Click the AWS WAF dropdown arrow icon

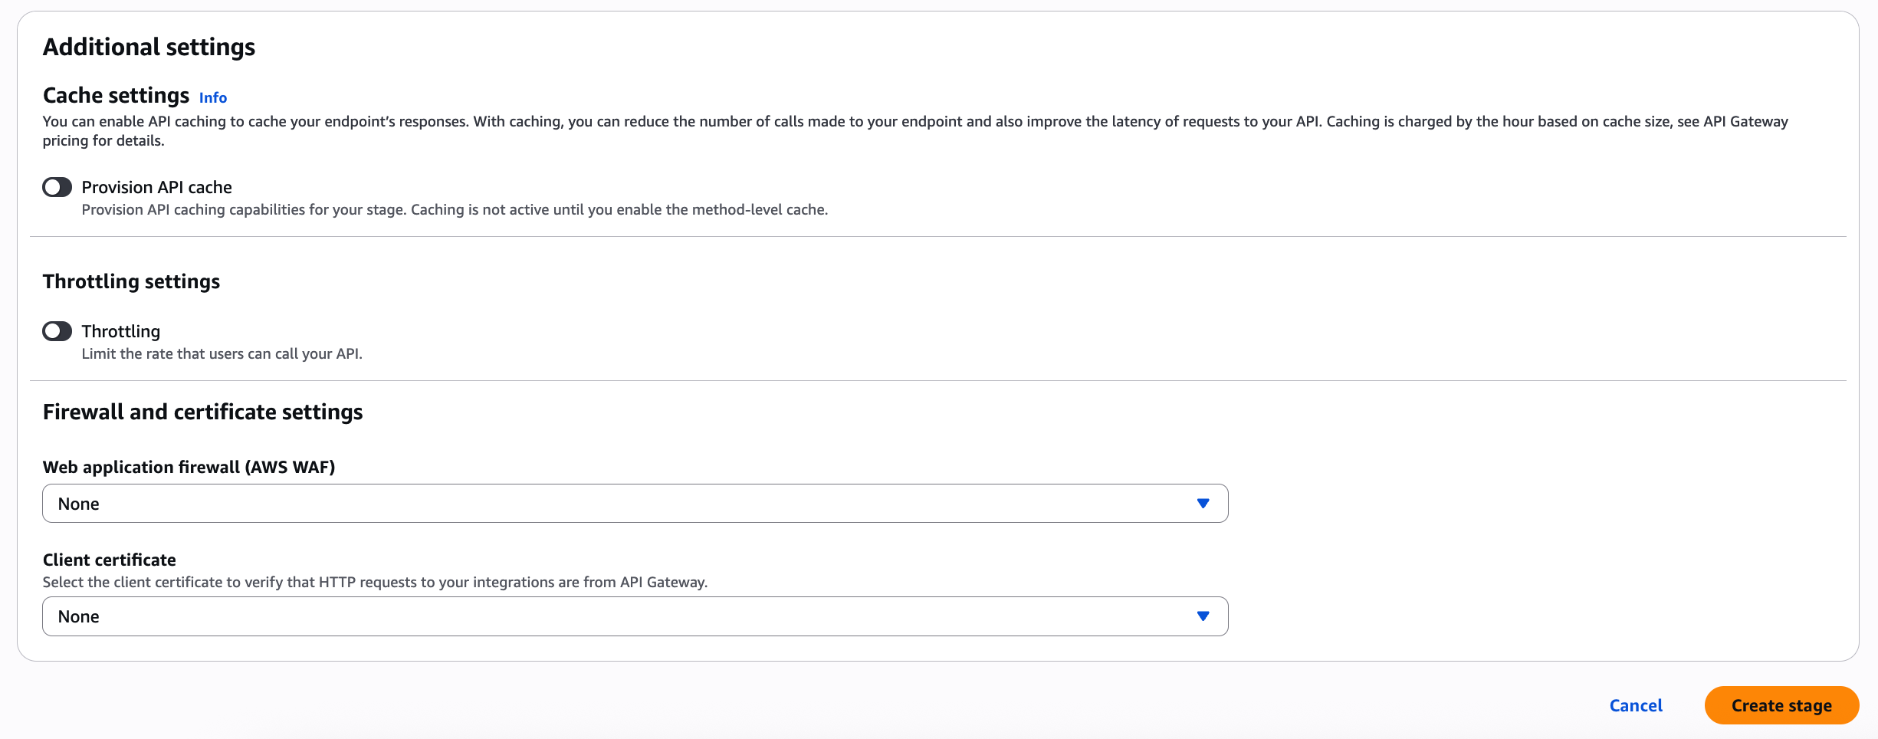[1203, 504]
